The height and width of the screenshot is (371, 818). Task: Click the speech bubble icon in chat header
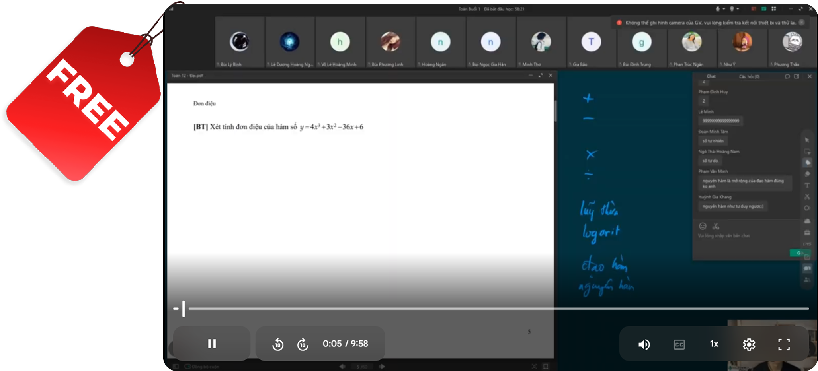coord(787,76)
